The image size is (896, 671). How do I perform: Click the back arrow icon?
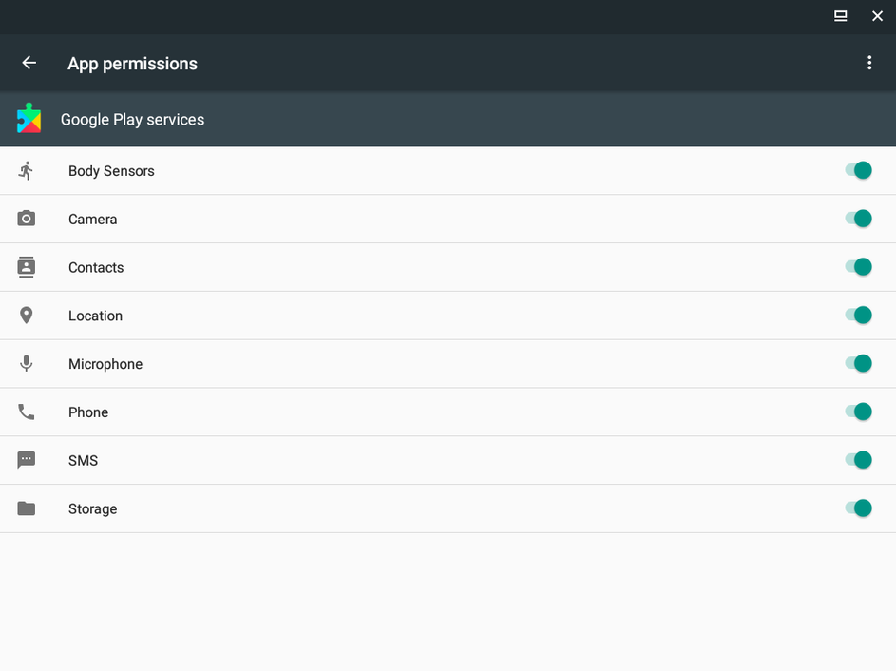click(x=29, y=63)
